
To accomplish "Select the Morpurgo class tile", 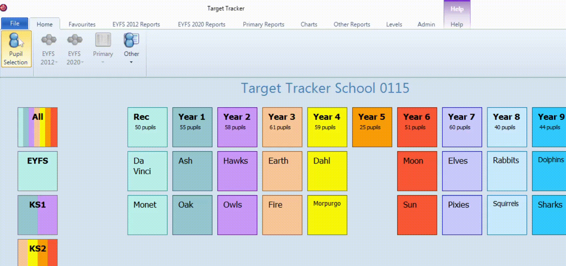I will (327, 215).
